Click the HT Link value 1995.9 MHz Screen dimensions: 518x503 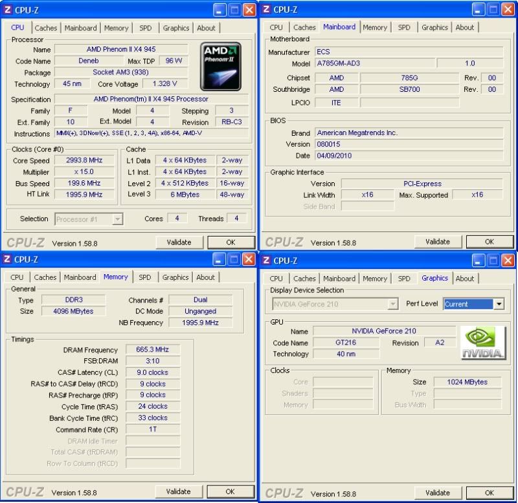pyautogui.click(x=84, y=195)
